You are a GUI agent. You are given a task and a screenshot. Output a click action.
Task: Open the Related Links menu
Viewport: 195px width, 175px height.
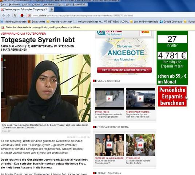click(80, 5)
